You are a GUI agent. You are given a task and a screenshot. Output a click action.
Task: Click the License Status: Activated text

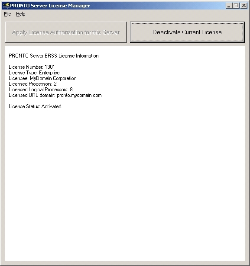click(x=36, y=106)
